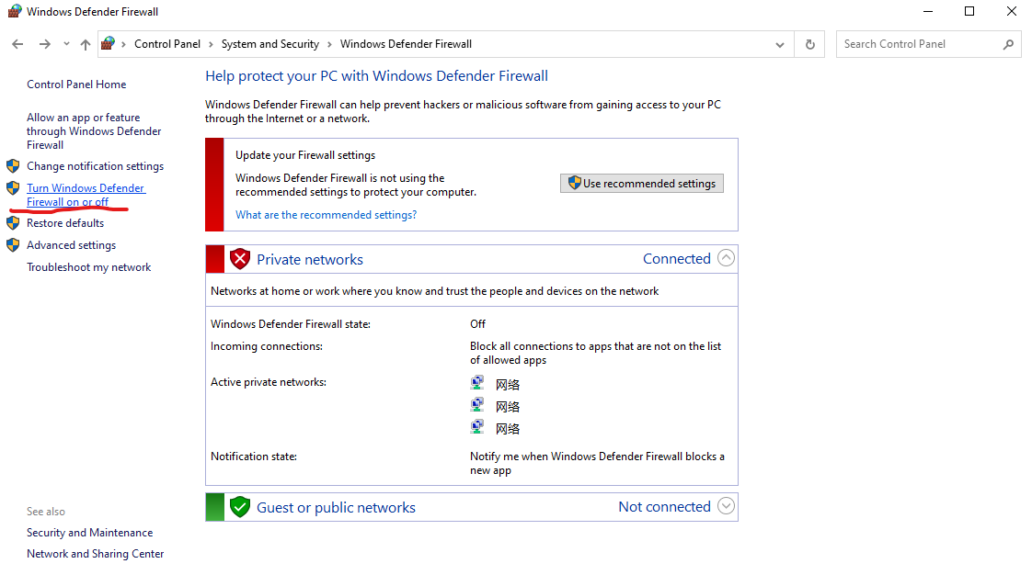Select Control Panel breadcrumb
1032x575 pixels.
(167, 44)
